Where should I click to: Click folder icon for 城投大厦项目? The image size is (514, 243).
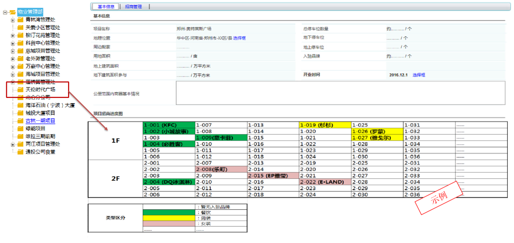tap(20, 113)
